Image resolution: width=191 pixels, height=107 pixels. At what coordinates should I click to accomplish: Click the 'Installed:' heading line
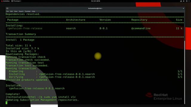point(13,86)
